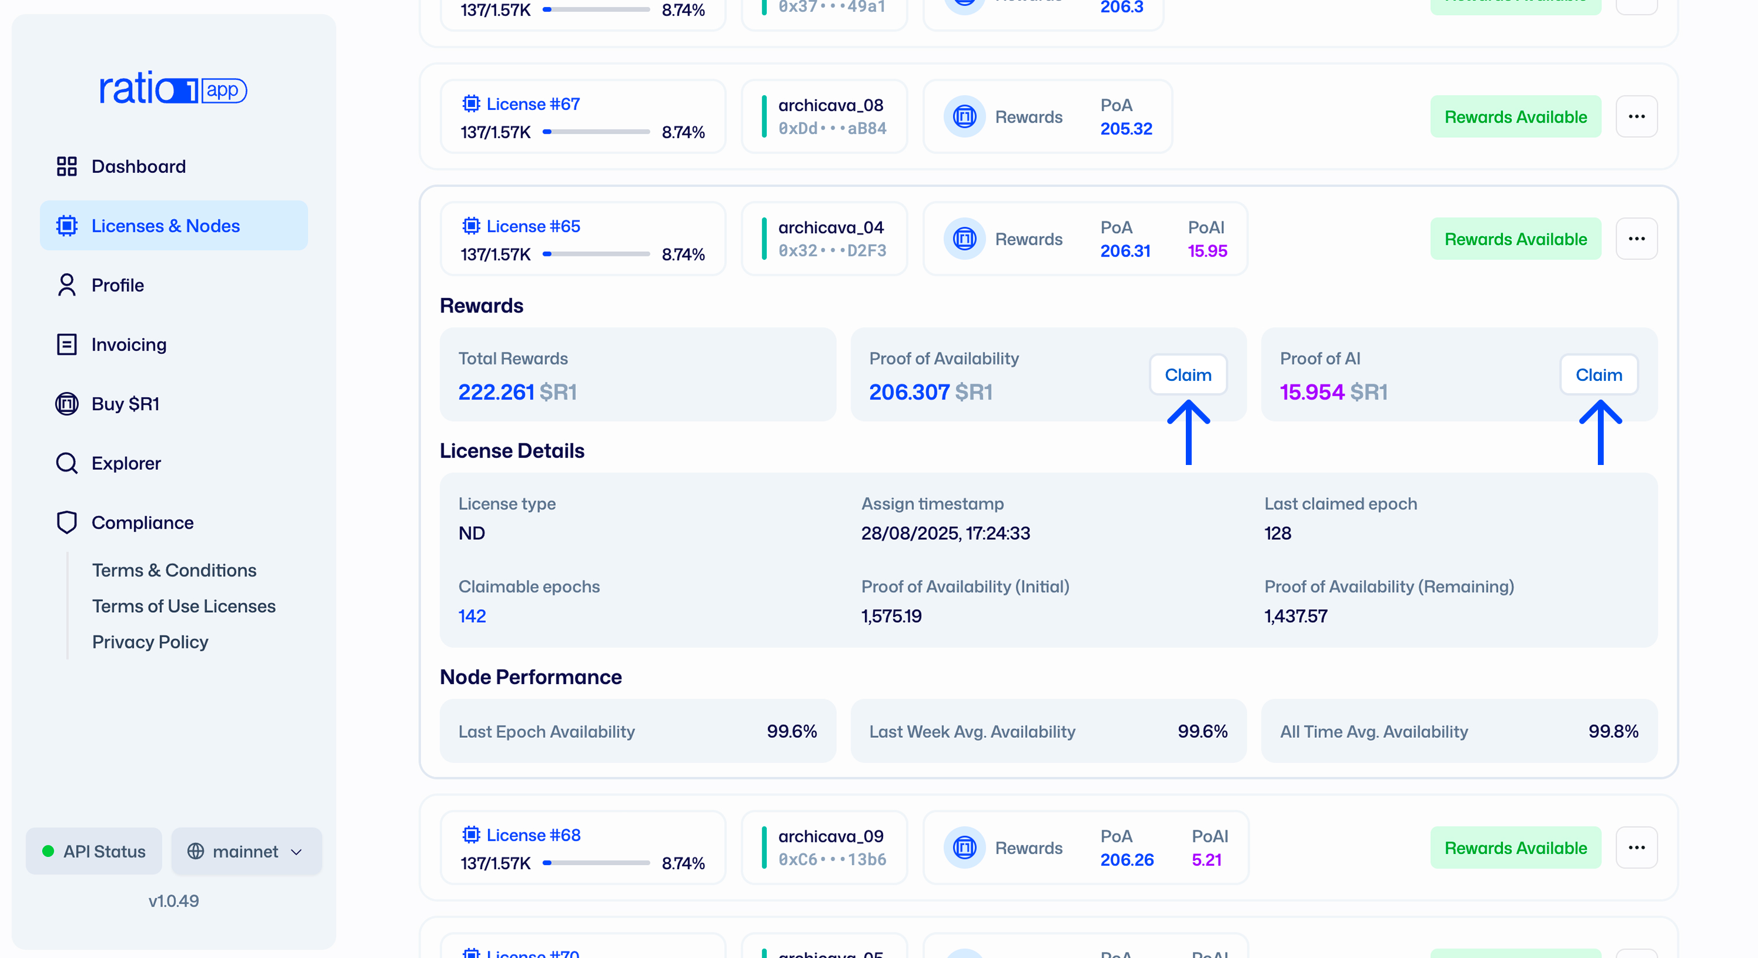Click the node name archicava_09
Image resolution: width=1758 pixels, height=958 pixels.
pos(830,836)
